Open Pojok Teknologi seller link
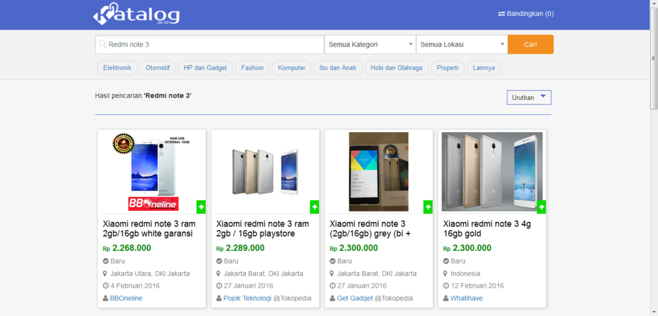Image resolution: width=658 pixels, height=316 pixels. coord(247,298)
